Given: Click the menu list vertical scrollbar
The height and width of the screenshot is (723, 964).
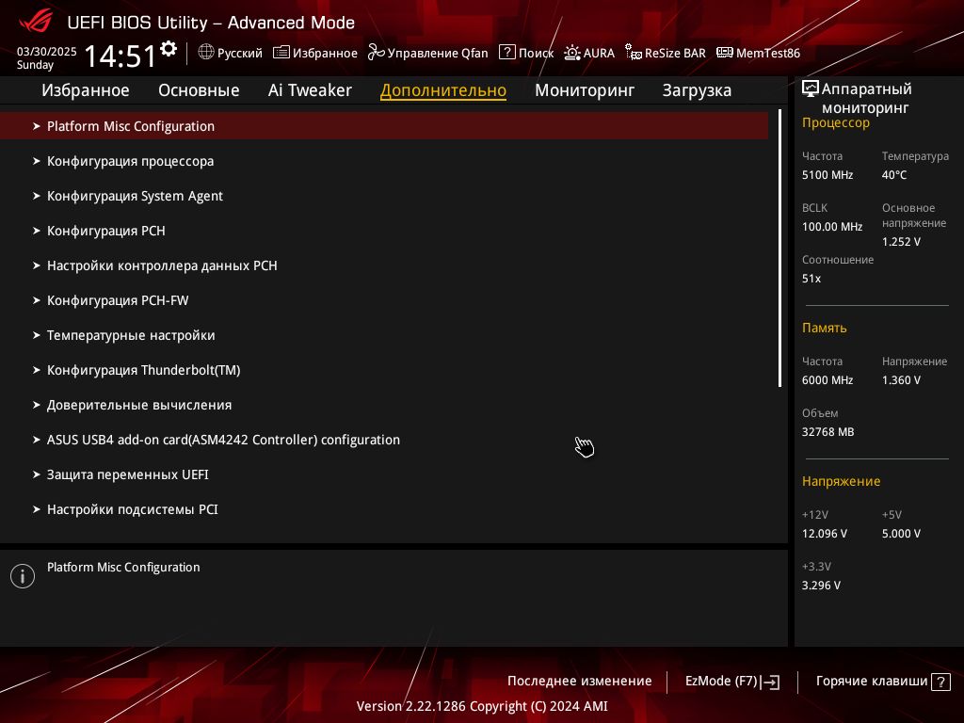Looking at the screenshot, I should 779,248.
